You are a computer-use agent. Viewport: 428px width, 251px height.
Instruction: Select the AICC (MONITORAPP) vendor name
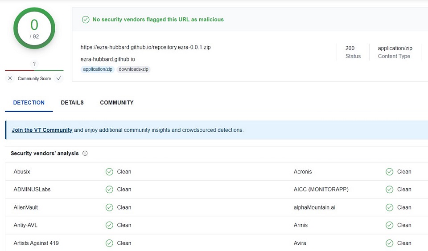pos(321,190)
